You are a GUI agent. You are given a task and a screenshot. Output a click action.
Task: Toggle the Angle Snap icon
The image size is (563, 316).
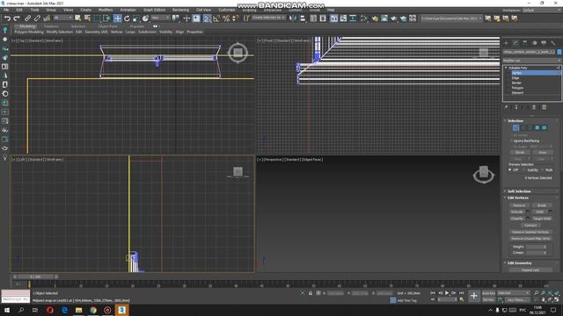click(216, 18)
